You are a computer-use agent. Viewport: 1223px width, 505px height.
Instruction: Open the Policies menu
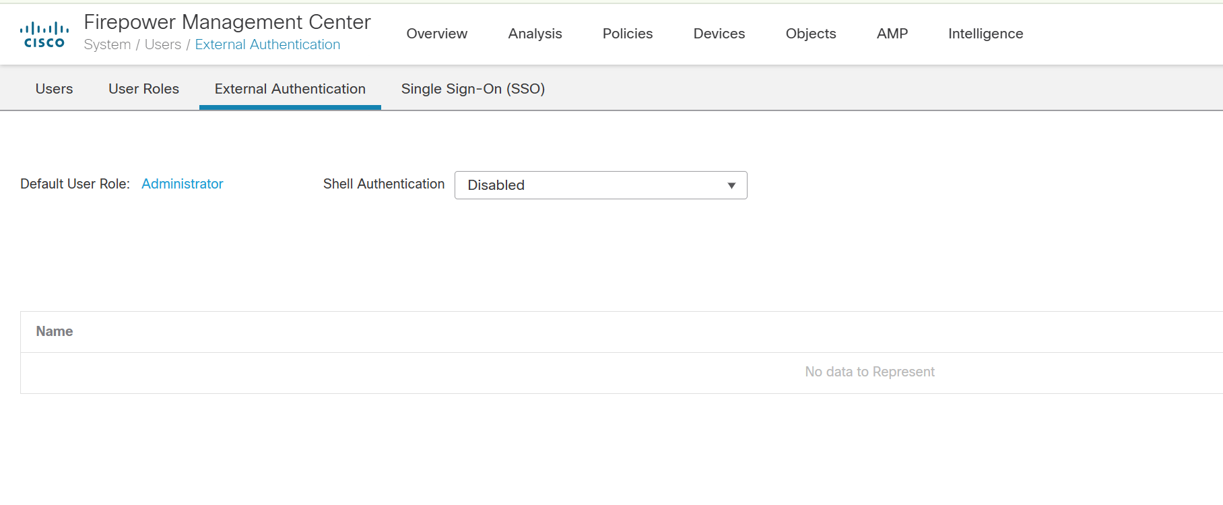tap(627, 34)
